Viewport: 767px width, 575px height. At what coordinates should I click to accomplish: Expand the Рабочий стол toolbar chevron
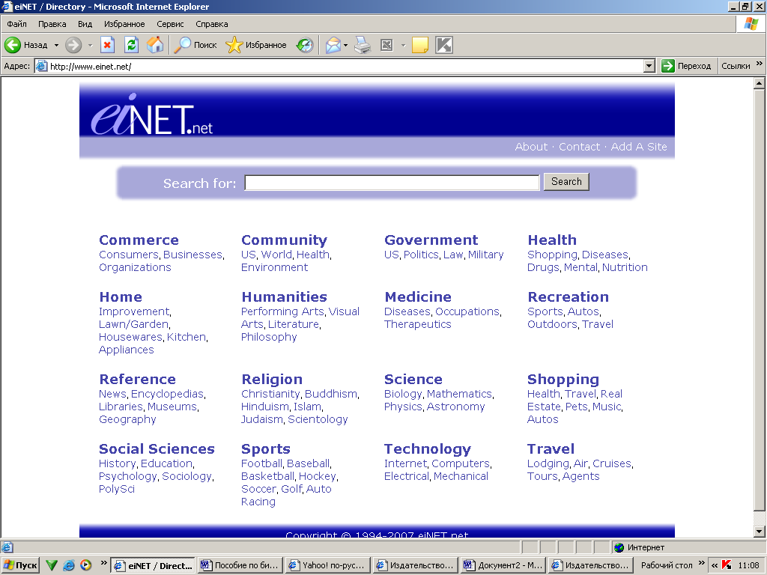point(701,563)
